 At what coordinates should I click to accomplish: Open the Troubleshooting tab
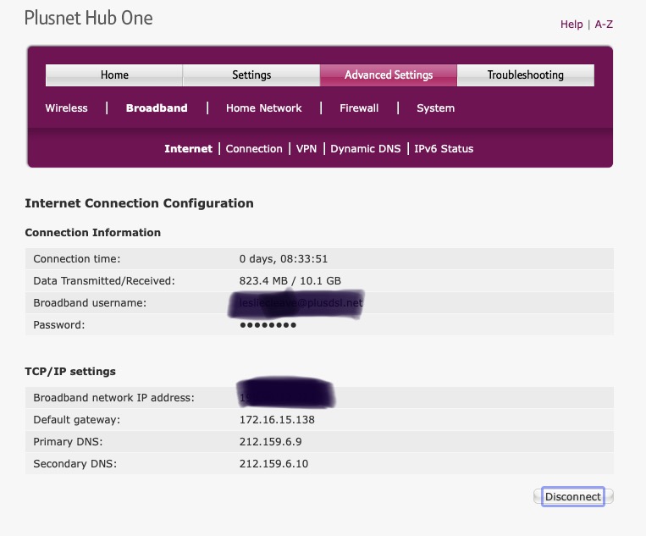(x=525, y=75)
